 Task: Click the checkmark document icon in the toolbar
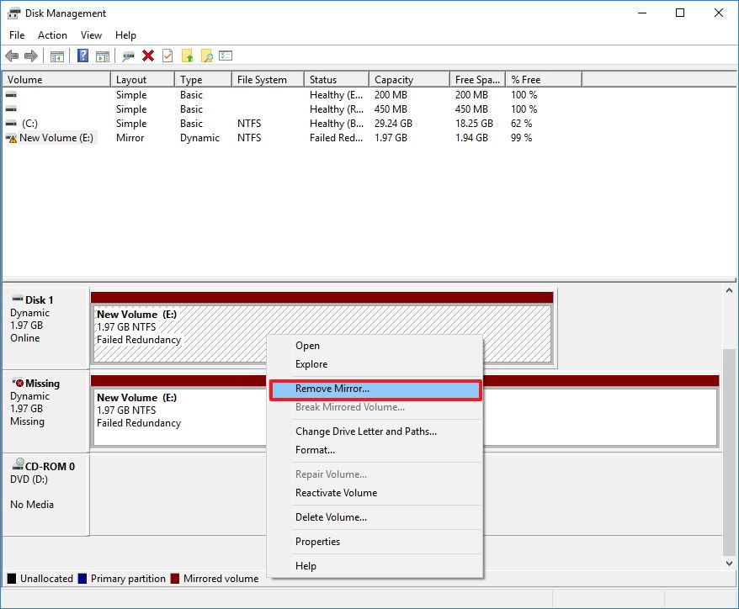[167, 56]
